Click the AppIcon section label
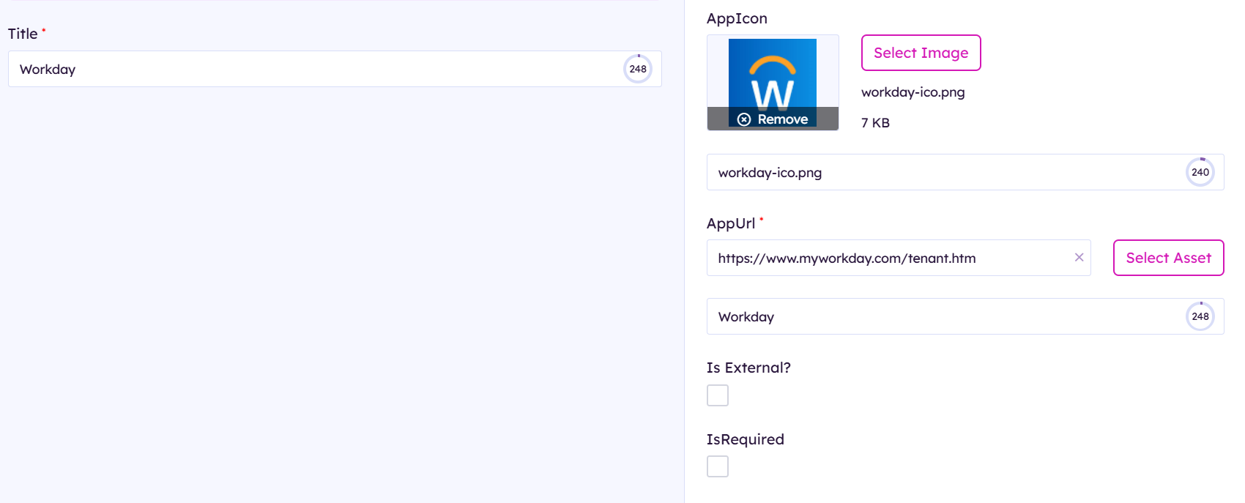This screenshot has width=1245, height=503. (x=737, y=18)
